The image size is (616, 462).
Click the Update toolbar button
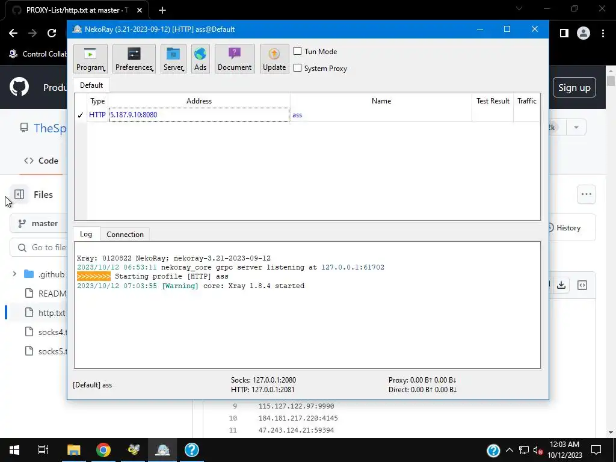(274, 58)
